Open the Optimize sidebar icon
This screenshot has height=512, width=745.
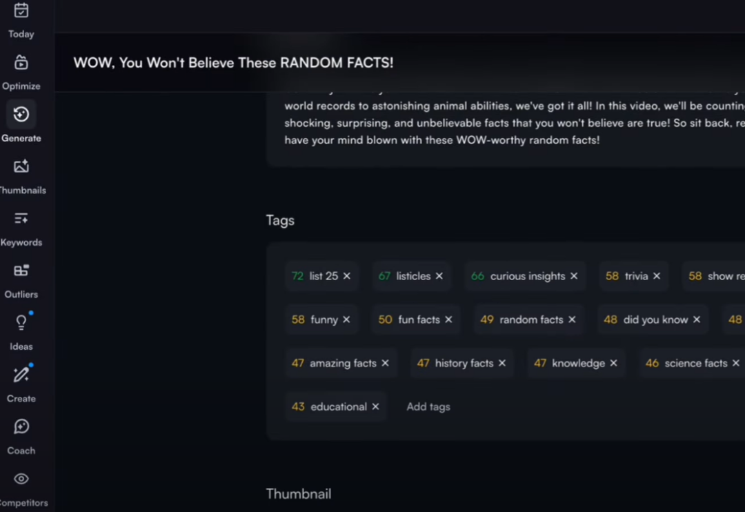[x=21, y=63]
